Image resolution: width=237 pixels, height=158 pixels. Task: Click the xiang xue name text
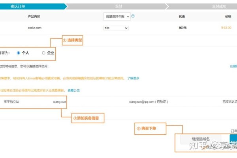(x=60, y=102)
